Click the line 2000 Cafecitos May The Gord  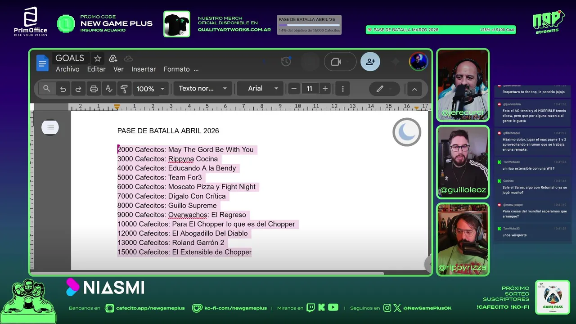pos(185,149)
